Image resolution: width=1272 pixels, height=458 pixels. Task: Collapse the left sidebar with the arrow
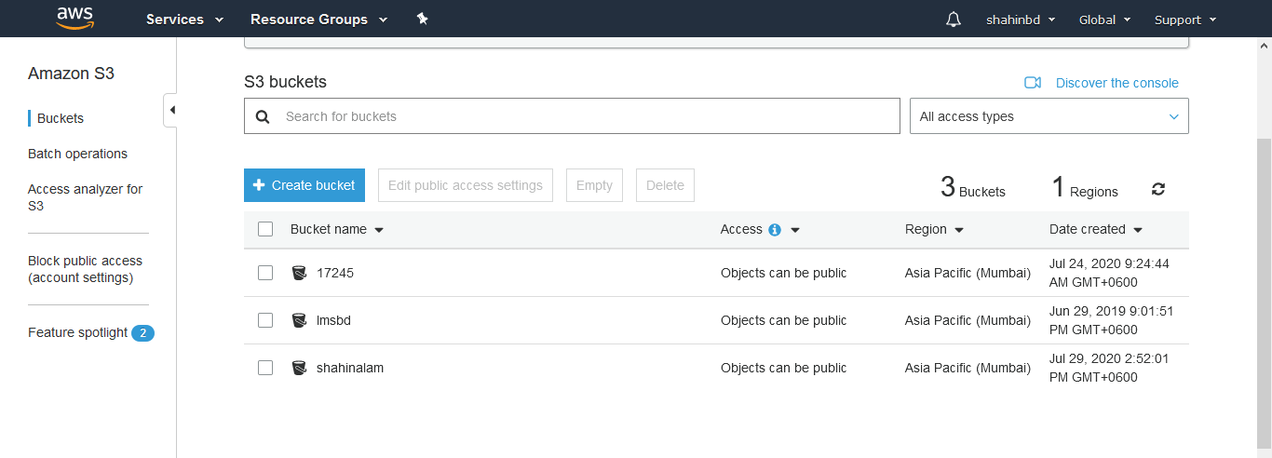pyautogui.click(x=171, y=110)
